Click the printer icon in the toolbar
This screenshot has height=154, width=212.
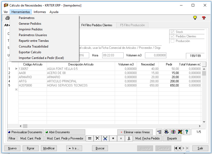[x=8, y=18]
